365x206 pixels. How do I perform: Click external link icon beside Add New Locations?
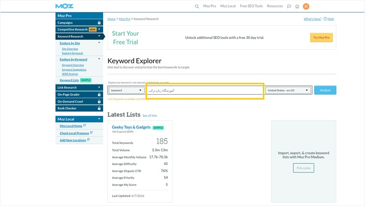[88, 140]
